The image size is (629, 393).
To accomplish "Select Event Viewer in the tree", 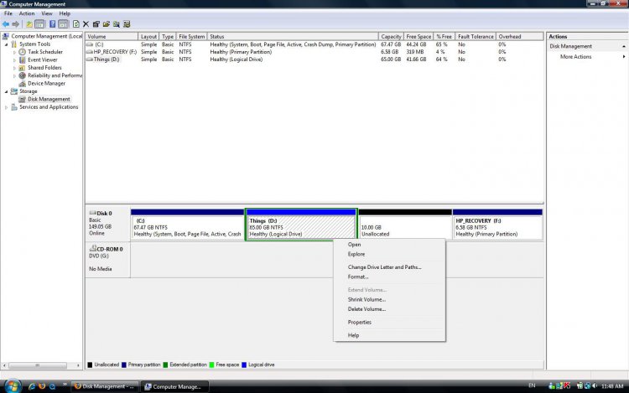I will pos(43,59).
